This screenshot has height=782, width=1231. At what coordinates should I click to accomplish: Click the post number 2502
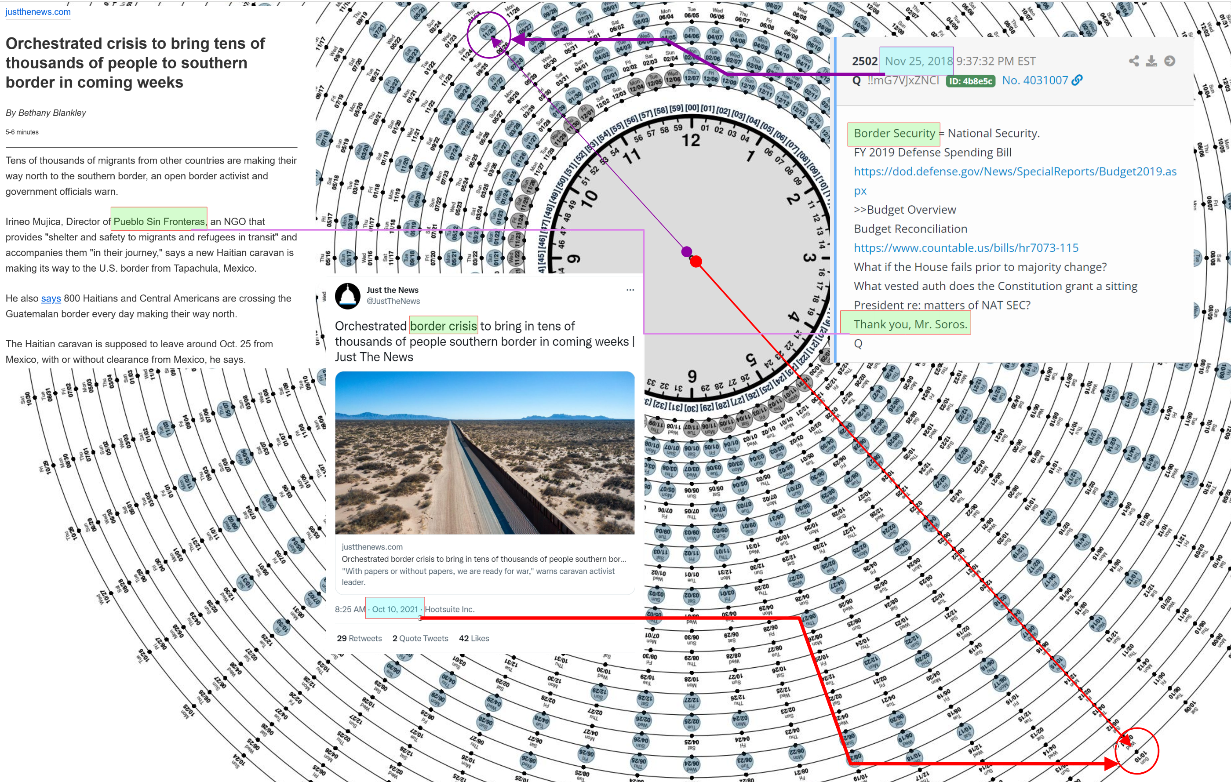864,62
